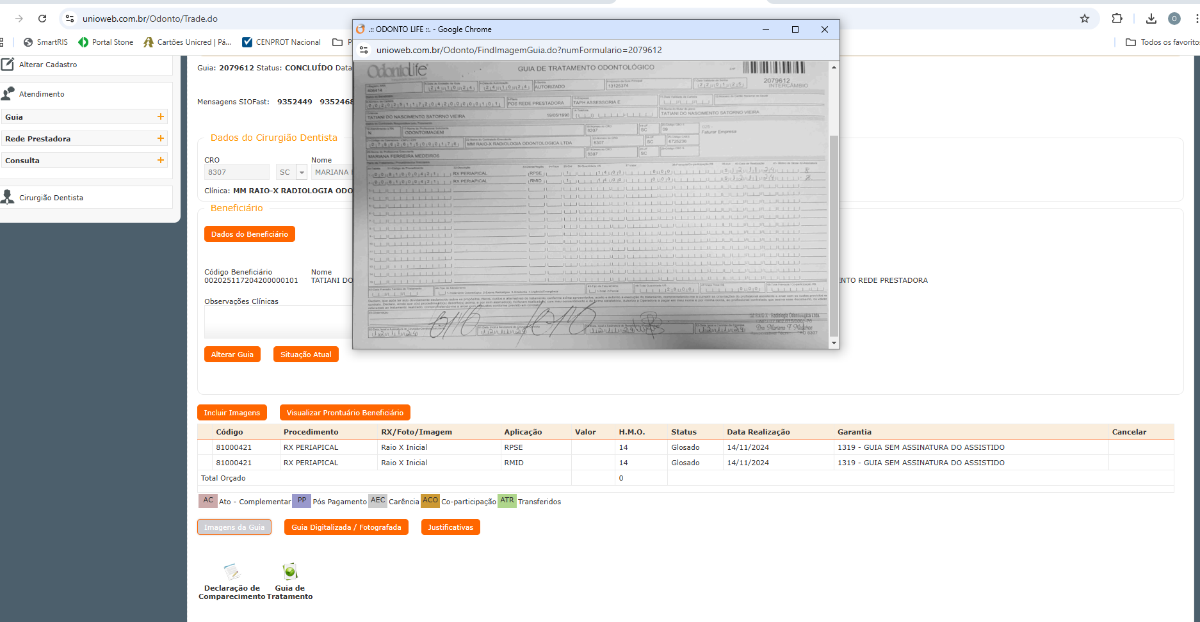1200x622 pixels.
Task: Open Chrome downloads icon
Action: click(x=1151, y=19)
